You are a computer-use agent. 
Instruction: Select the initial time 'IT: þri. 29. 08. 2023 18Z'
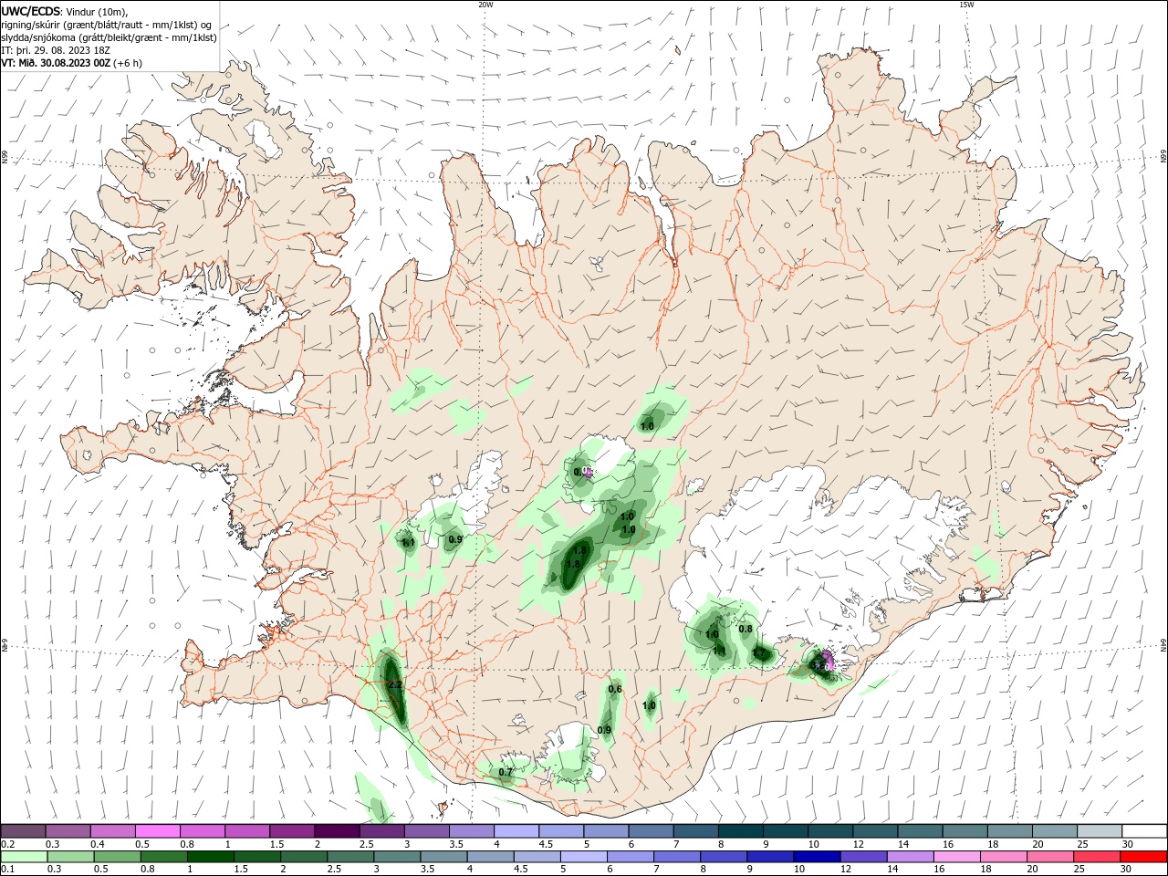56,50
